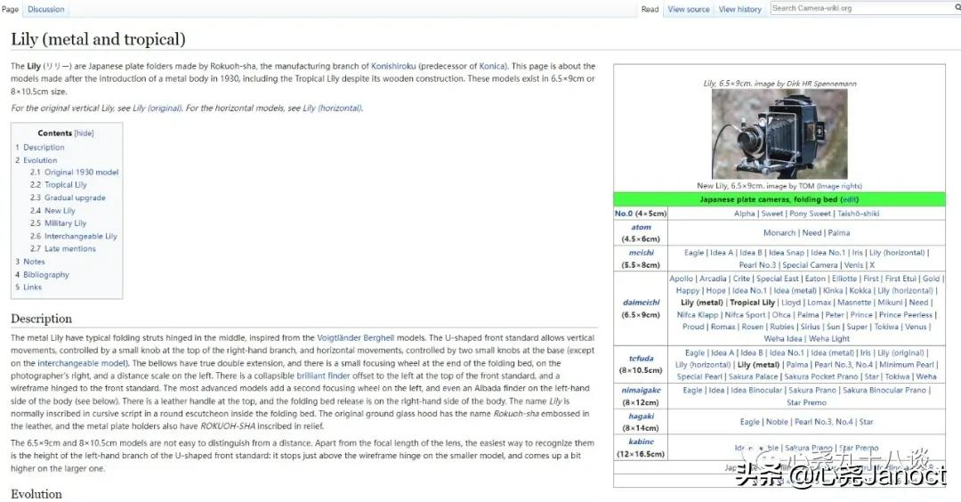Viewport: 961px width, 502px height.
Task: Open the brilliant finder link
Action: pos(324,376)
